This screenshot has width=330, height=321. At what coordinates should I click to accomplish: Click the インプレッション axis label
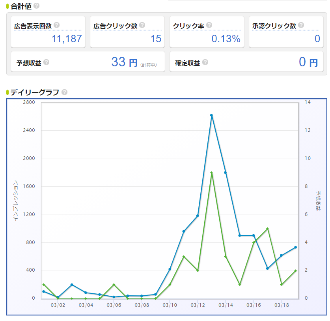pos(16,201)
